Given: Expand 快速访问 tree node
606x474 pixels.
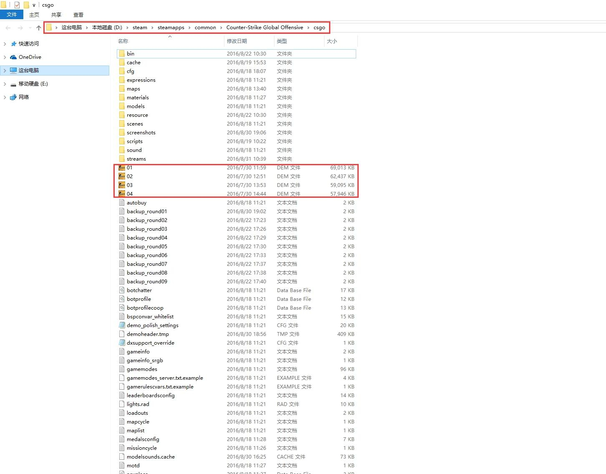Looking at the screenshot, I should click(x=5, y=44).
